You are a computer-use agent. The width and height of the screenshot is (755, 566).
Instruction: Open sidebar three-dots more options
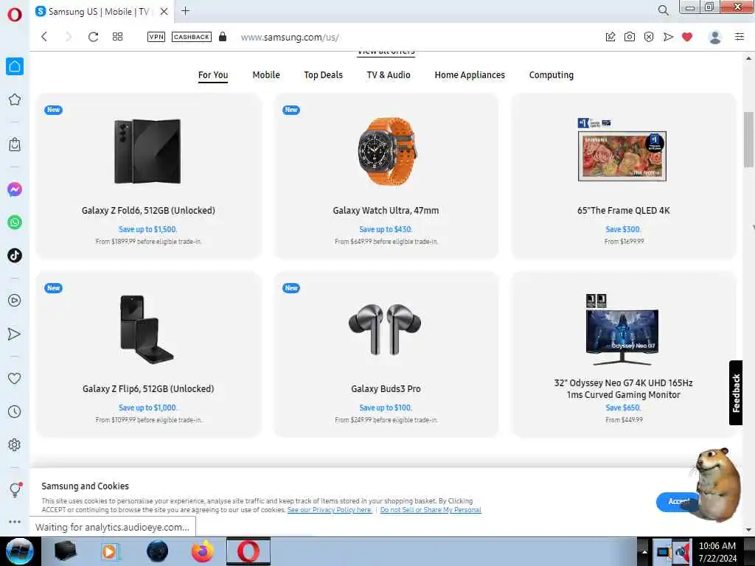[x=15, y=522]
